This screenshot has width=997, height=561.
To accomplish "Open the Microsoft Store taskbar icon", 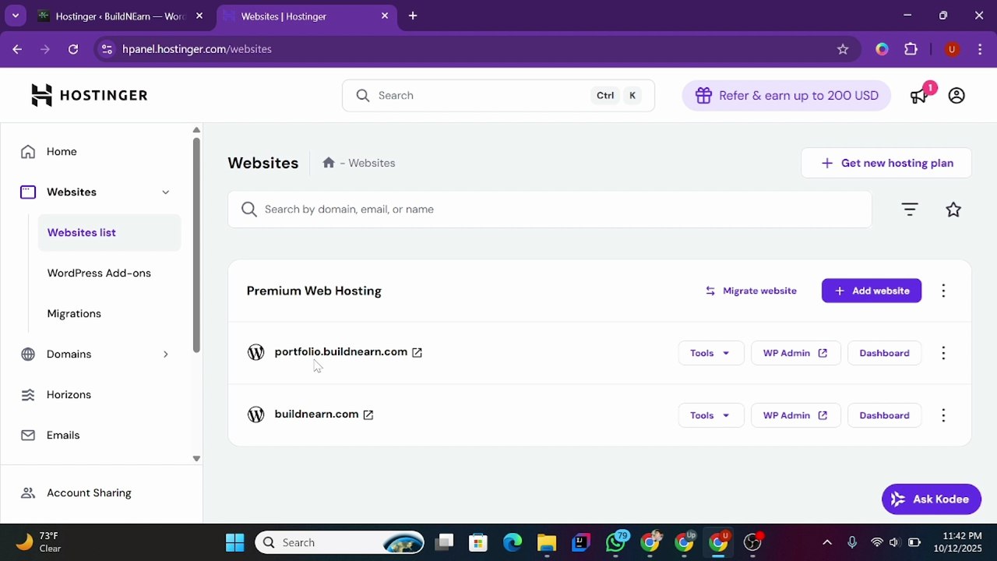I will [x=478, y=542].
